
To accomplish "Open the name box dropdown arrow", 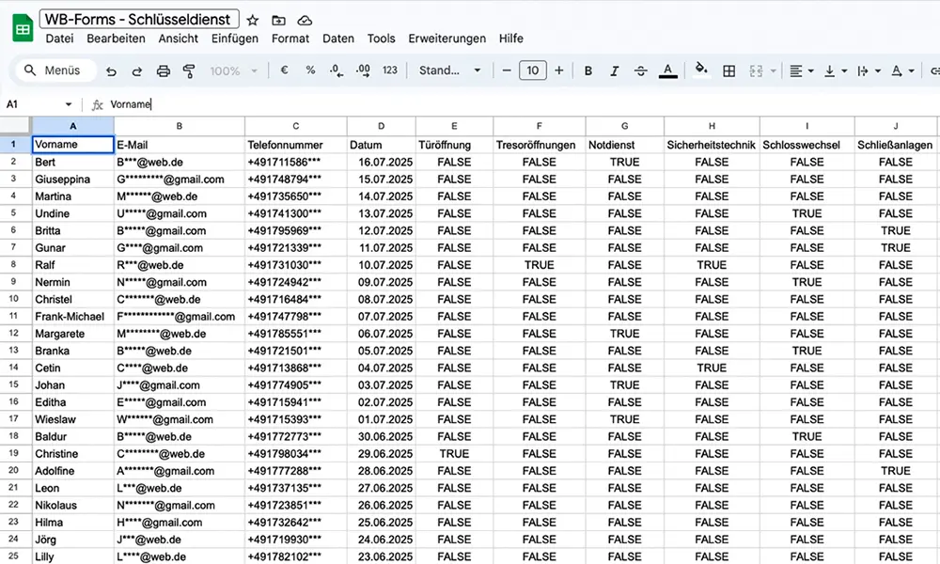I will 69,104.
